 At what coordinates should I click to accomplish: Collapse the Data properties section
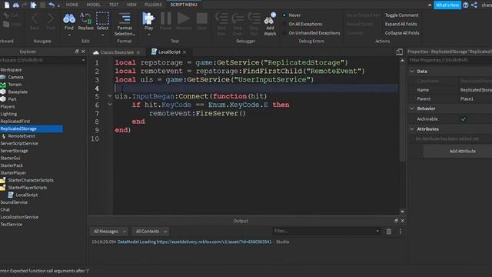(x=412, y=72)
